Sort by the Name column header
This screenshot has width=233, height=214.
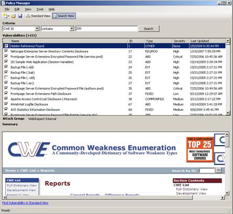pos(68,41)
